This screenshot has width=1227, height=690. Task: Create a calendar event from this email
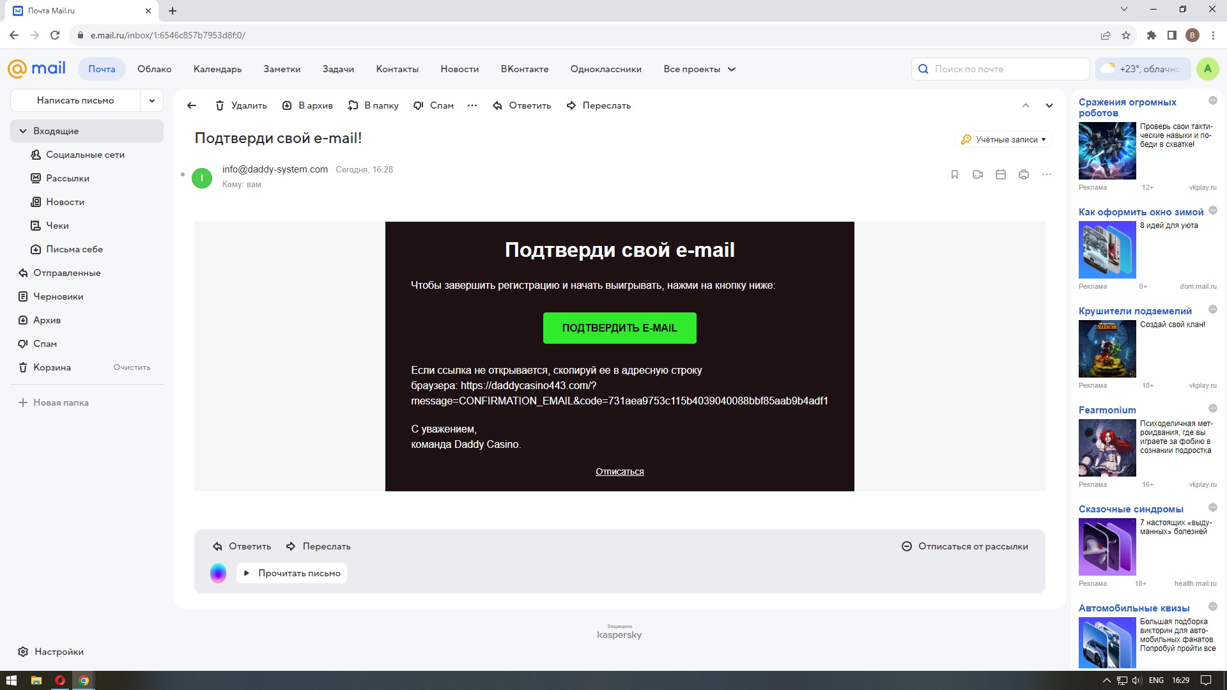(1001, 174)
